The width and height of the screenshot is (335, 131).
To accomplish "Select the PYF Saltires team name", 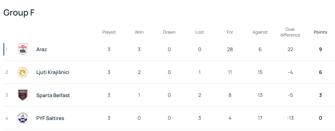I will tap(50, 118).
